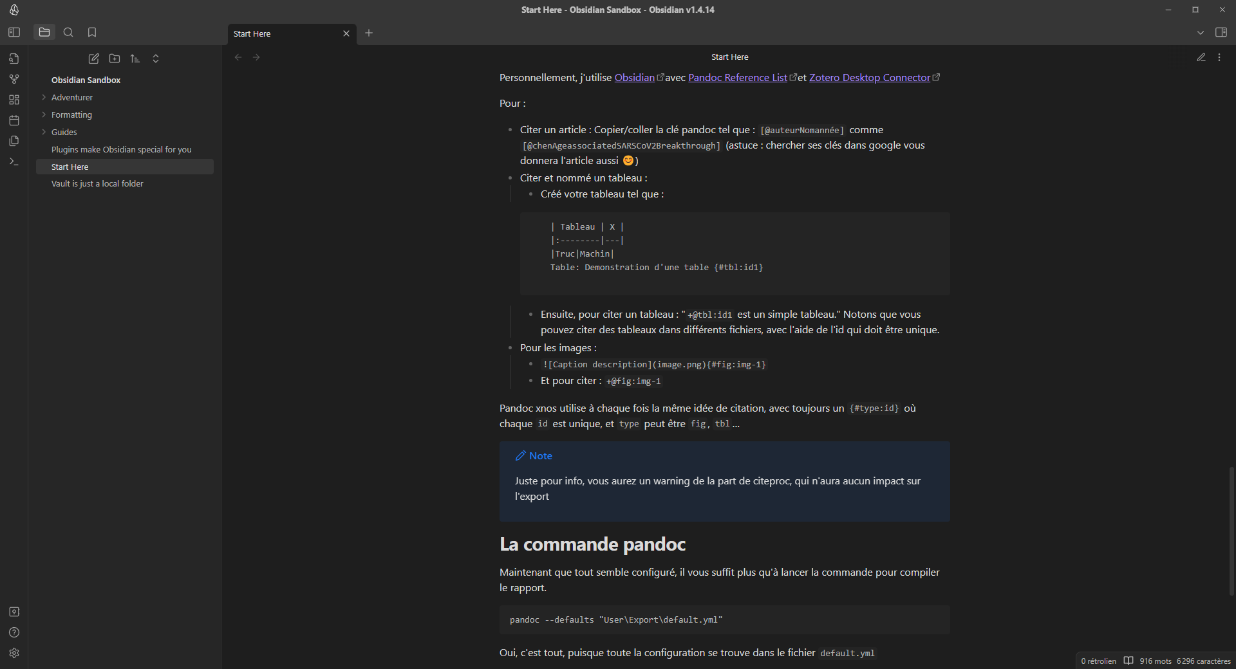
Task: Create a new folder in the file explorer
Action: pyautogui.click(x=114, y=59)
